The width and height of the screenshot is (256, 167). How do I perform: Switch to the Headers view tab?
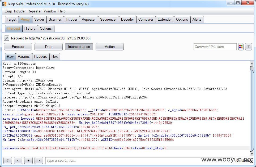pos(40,56)
